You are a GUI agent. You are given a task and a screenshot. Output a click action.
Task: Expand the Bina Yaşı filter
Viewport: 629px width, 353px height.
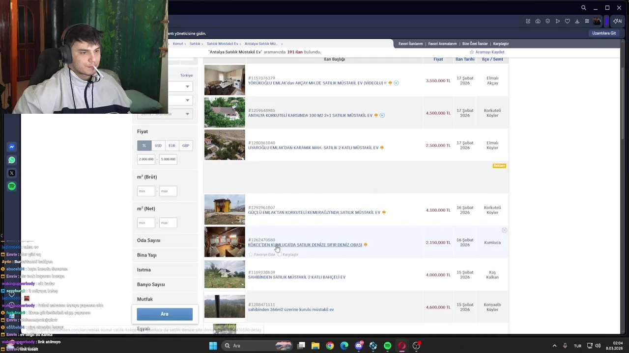[165, 255]
